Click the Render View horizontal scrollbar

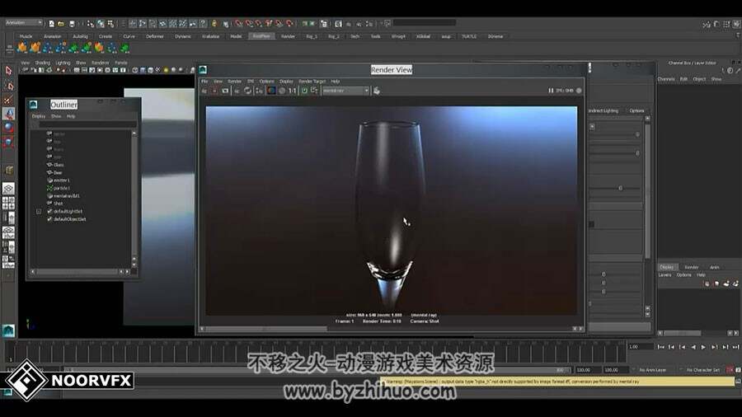click(x=266, y=329)
